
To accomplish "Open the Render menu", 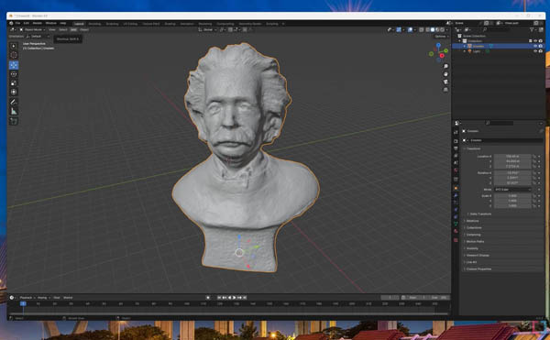I will pyautogui.click(x=38, y=24).
